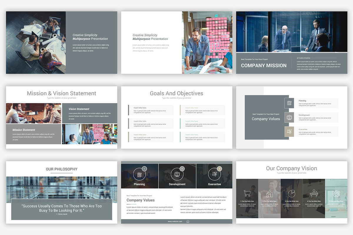
Task: Click 'Planning' caption on dark banner
Action: click(139, 184)
